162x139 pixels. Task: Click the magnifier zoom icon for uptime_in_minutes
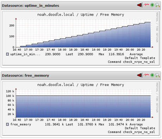(x=157, y=5)
